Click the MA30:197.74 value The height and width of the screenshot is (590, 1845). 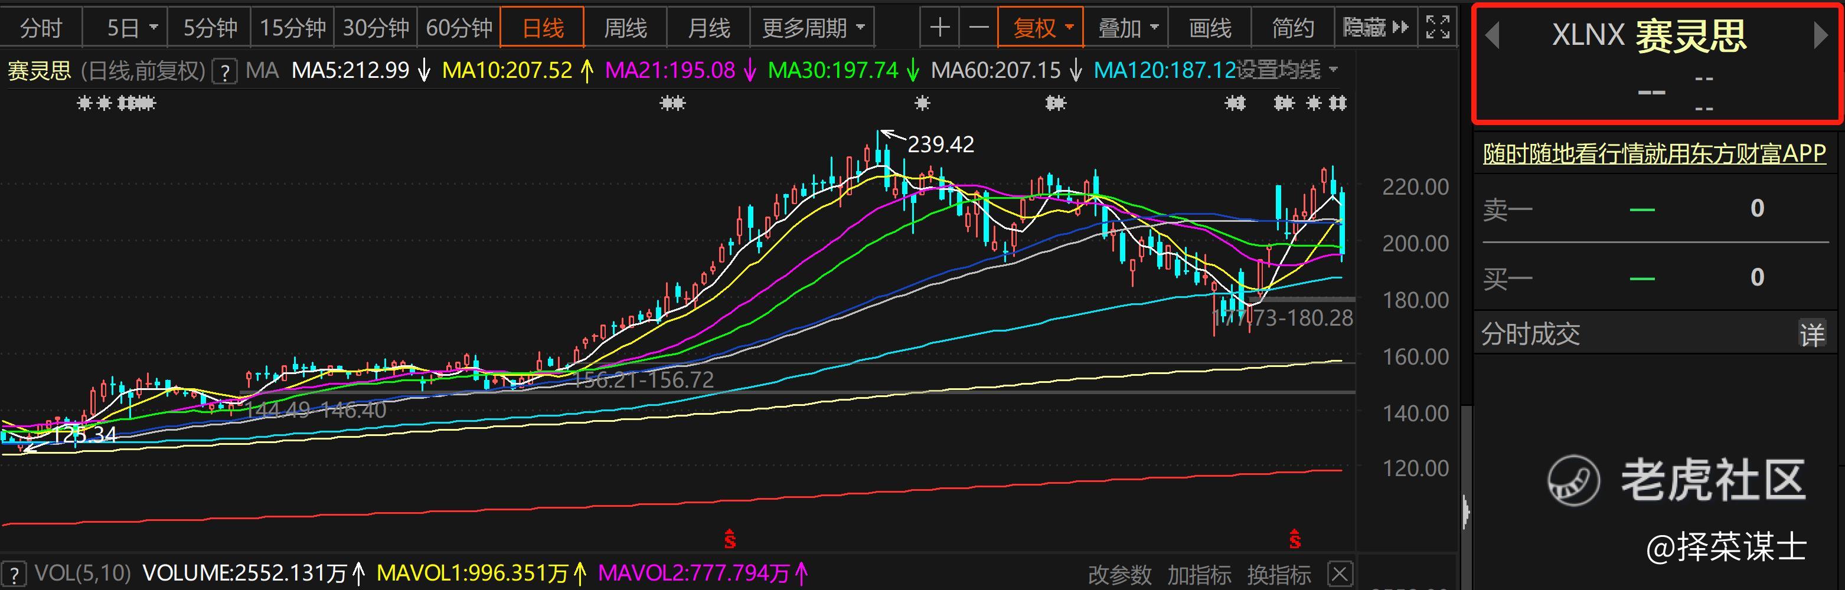[x=832, y=70]
